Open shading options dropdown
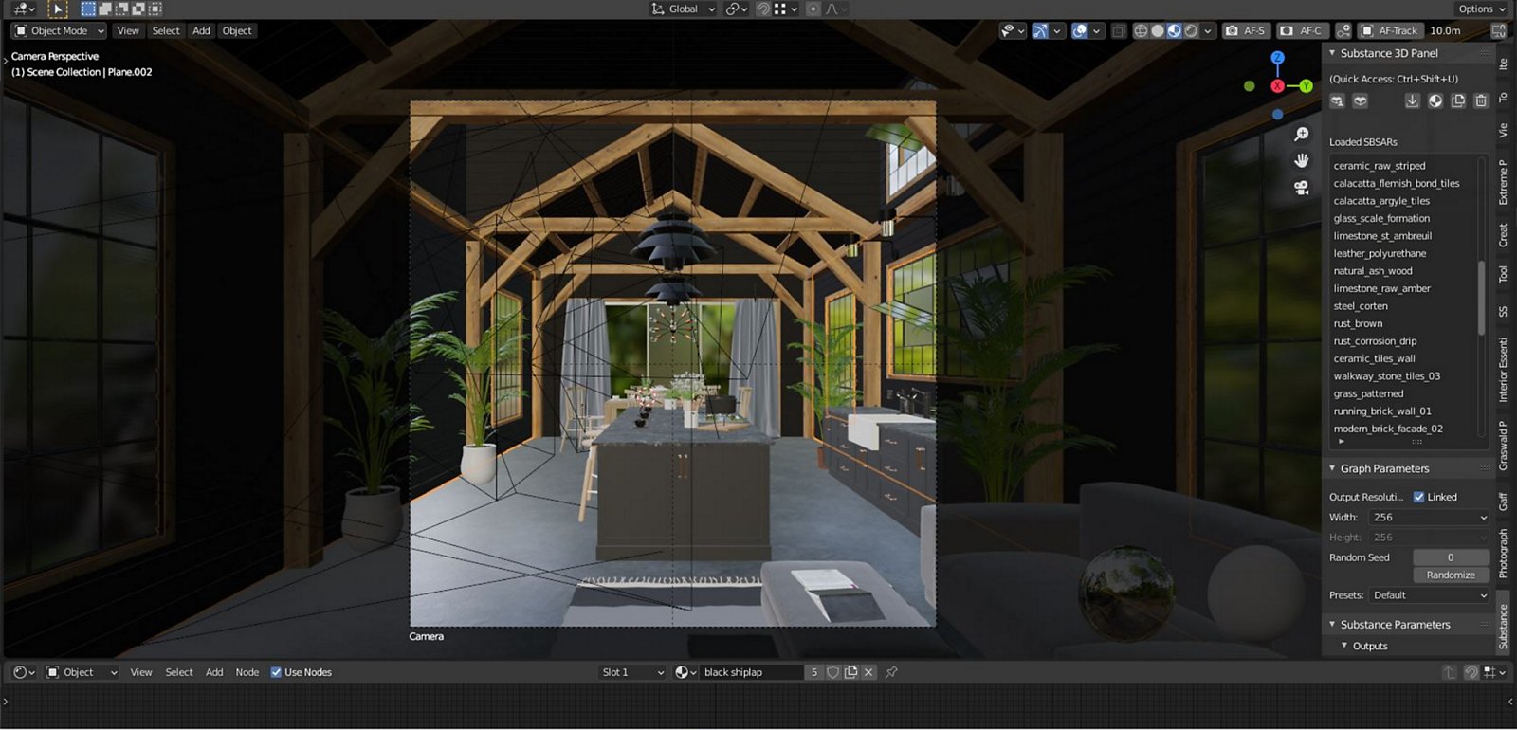The image size is (1517, 730). [1208, 30]
